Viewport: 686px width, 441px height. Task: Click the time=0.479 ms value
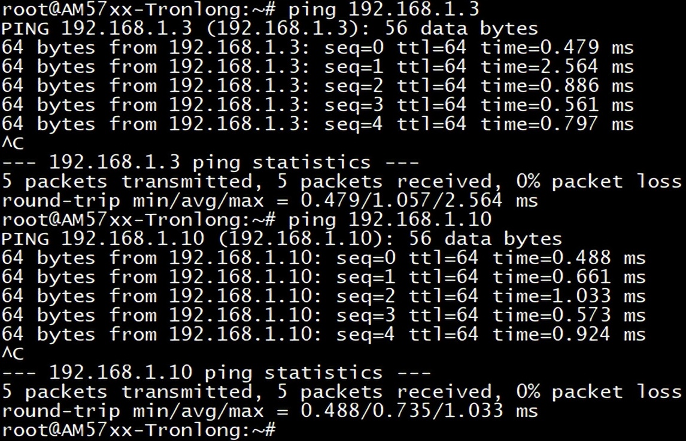(557, 48)
